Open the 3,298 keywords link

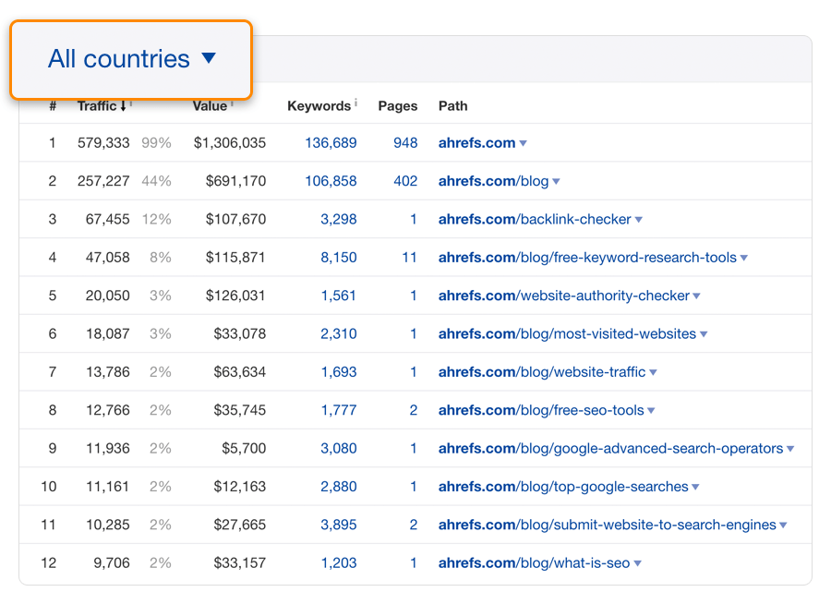339,219
